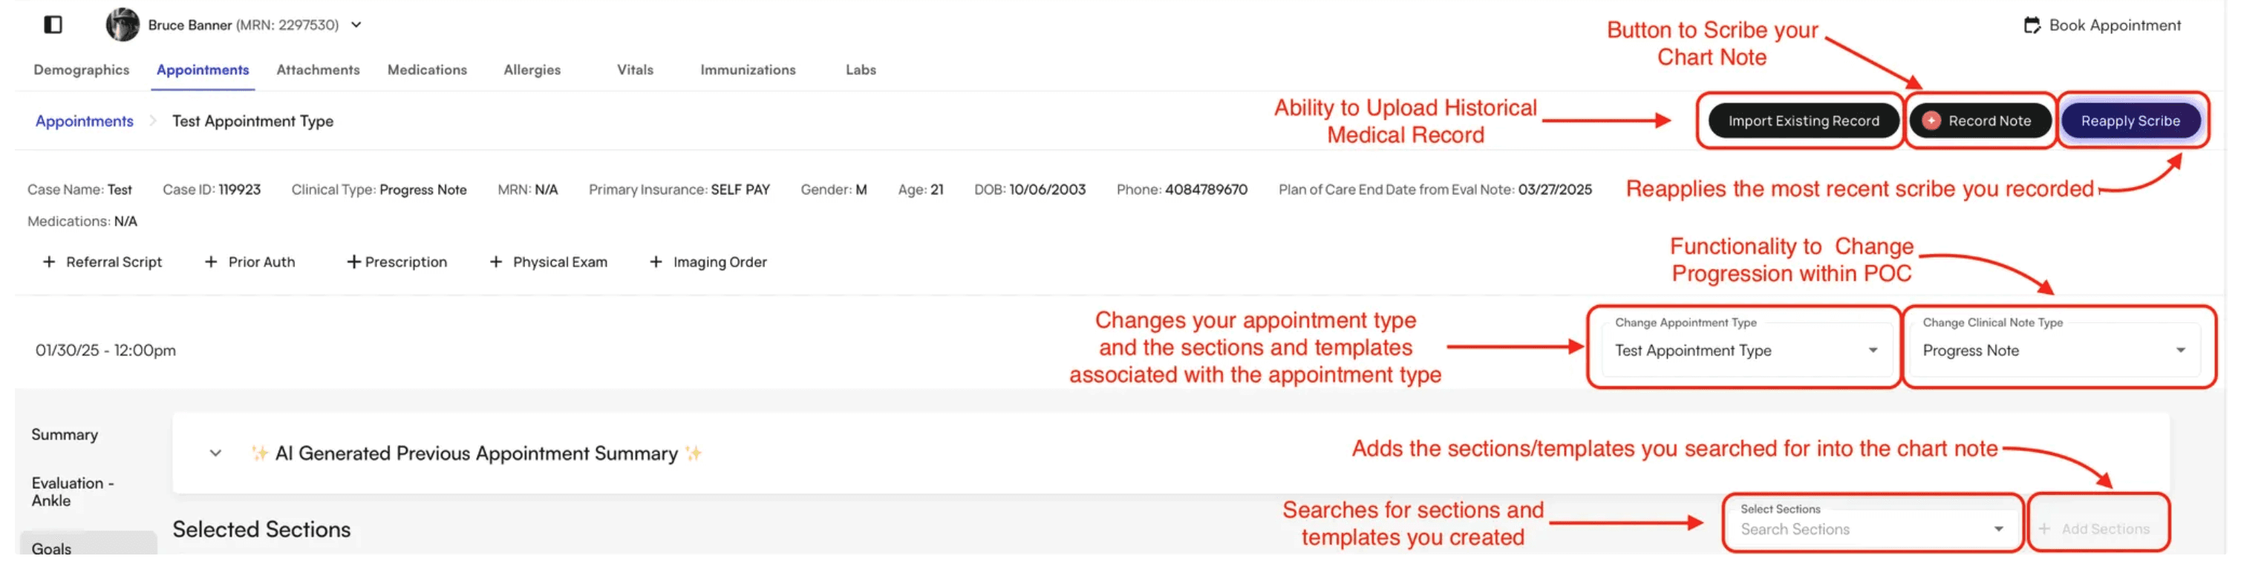Add a Prior Auth with the plus icon
The height and width of the screenshot is (576, 2241).
(211, 261)
